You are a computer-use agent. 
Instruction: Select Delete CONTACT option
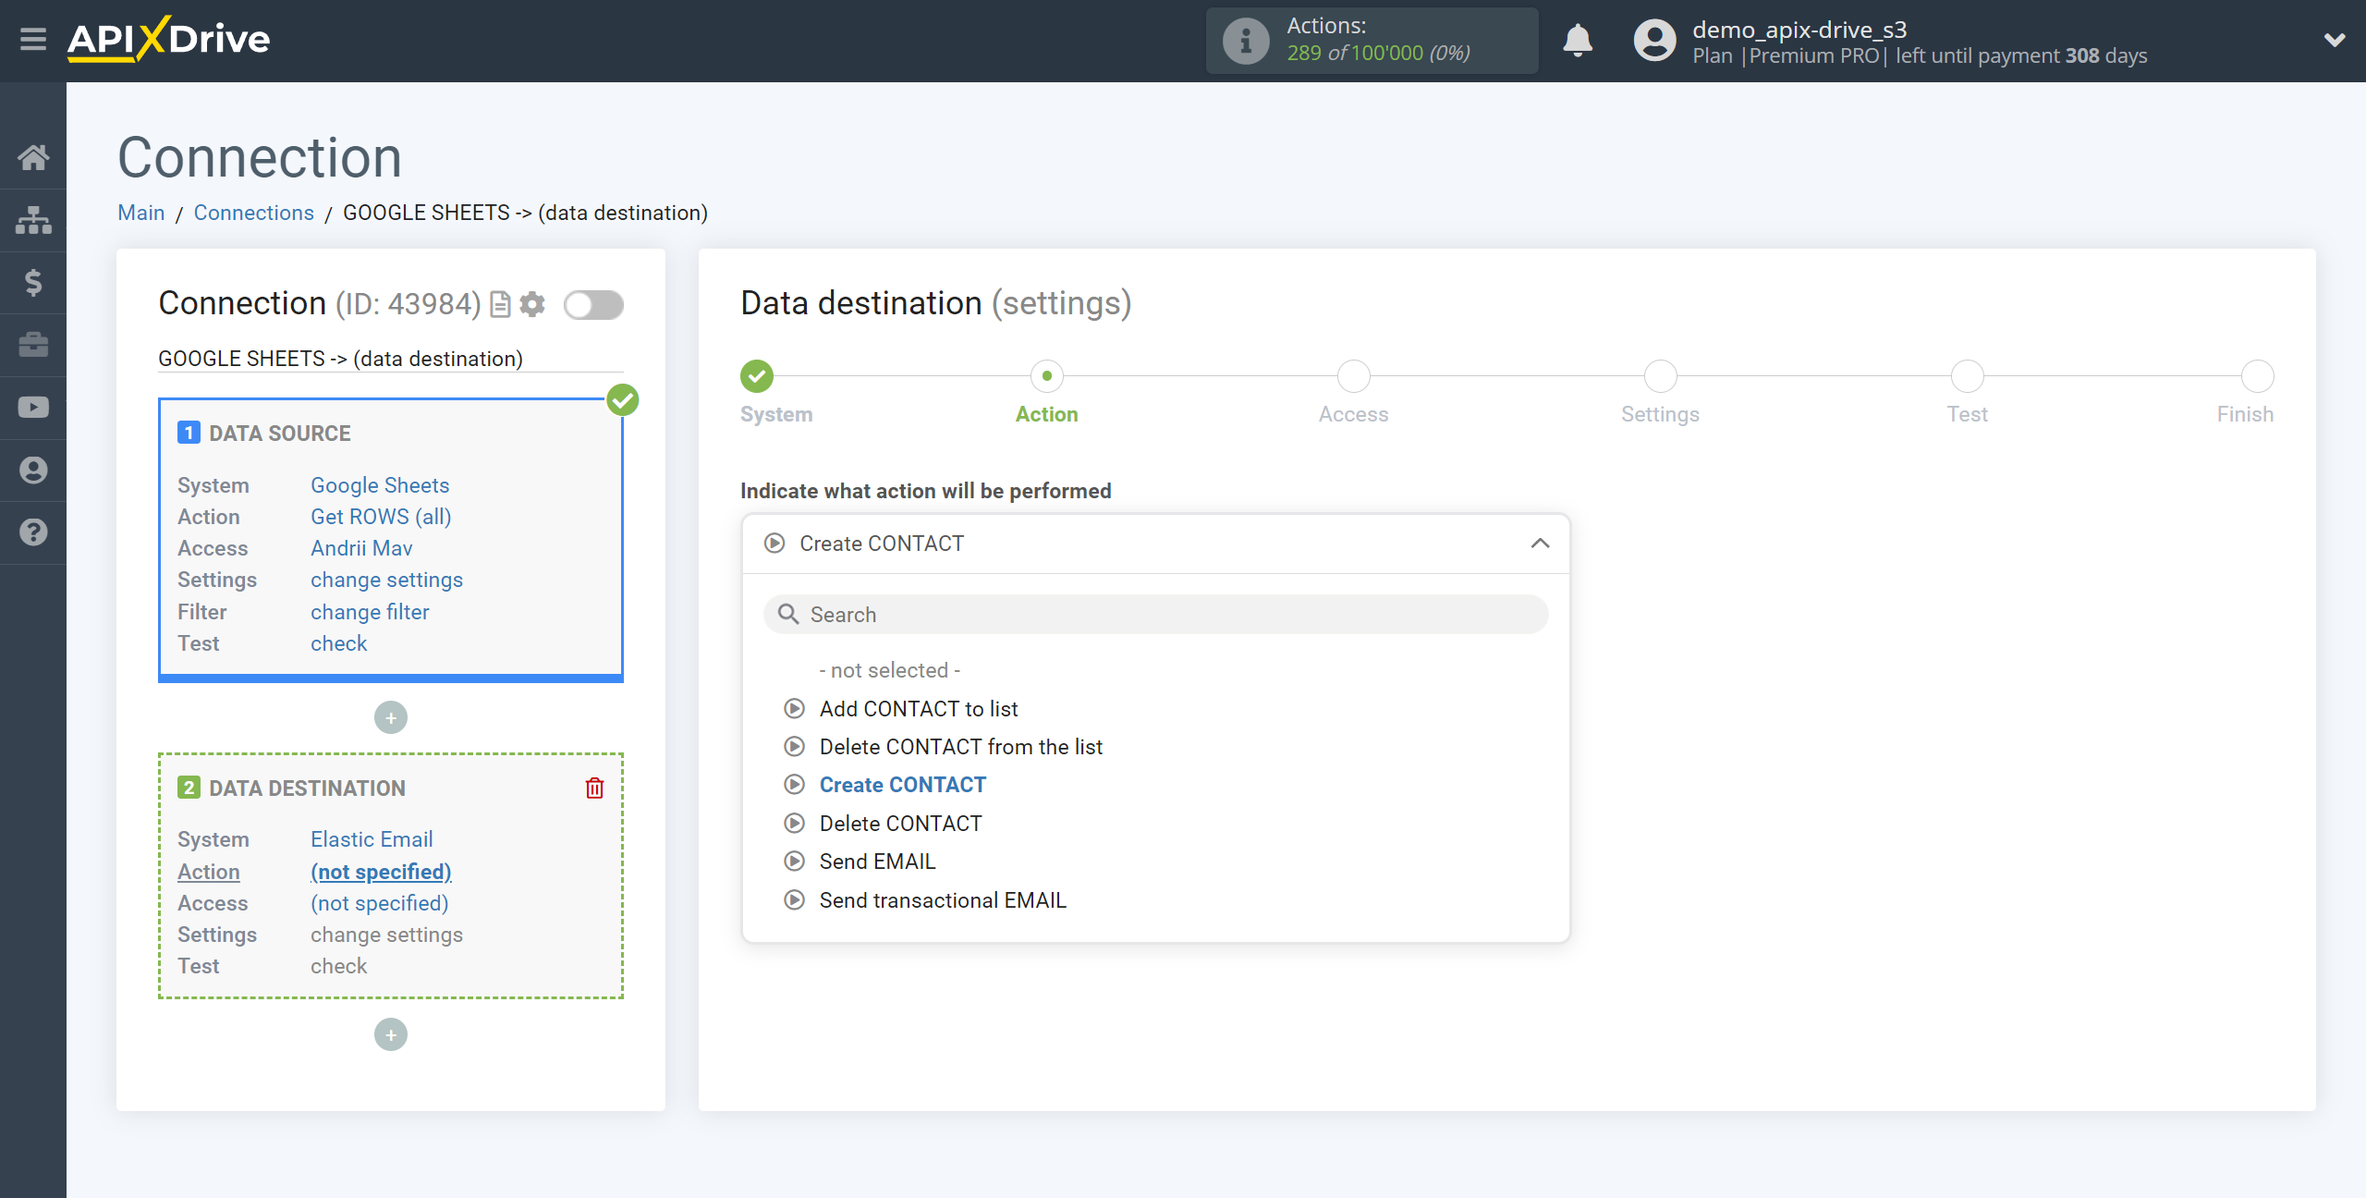pos(900,824)
